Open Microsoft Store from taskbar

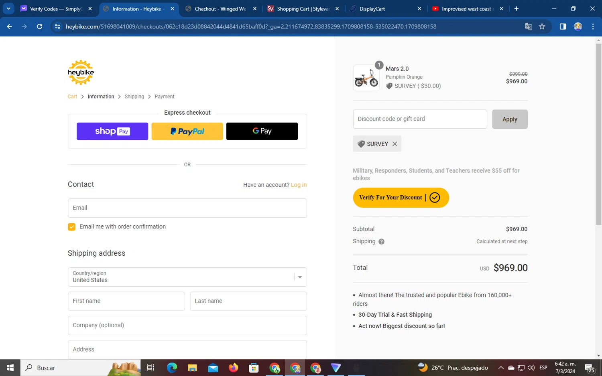click(254, 368)
